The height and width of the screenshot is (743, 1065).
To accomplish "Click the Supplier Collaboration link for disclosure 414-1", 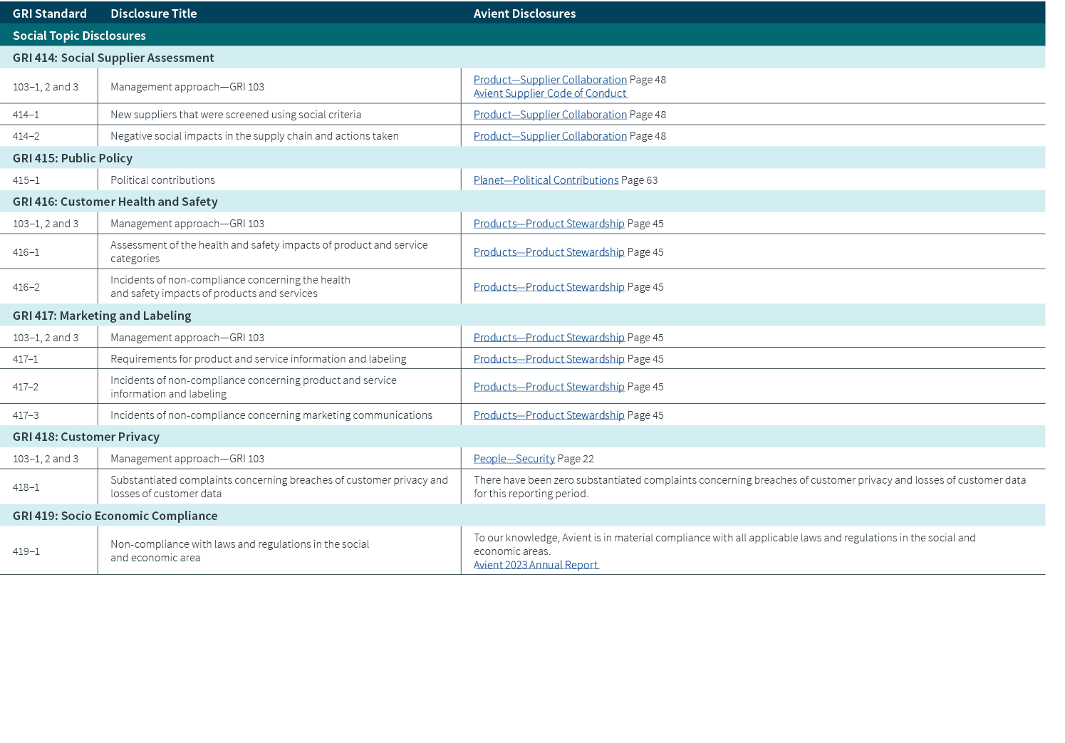I will coord(549,114).
